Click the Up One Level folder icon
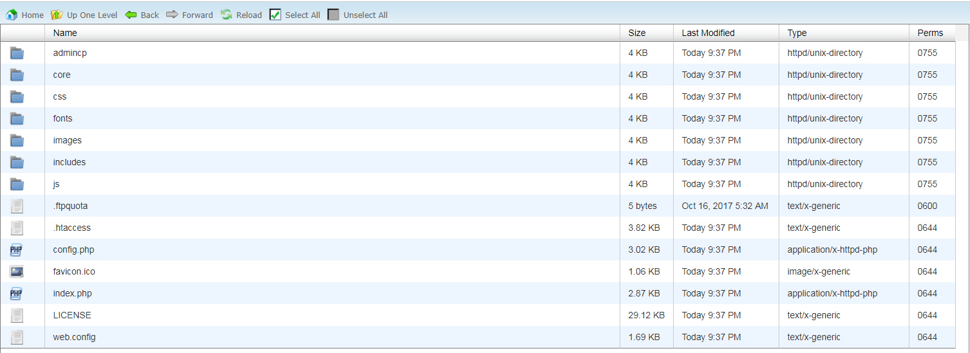Viewport: 970px width, 353px height. point(57,15)
